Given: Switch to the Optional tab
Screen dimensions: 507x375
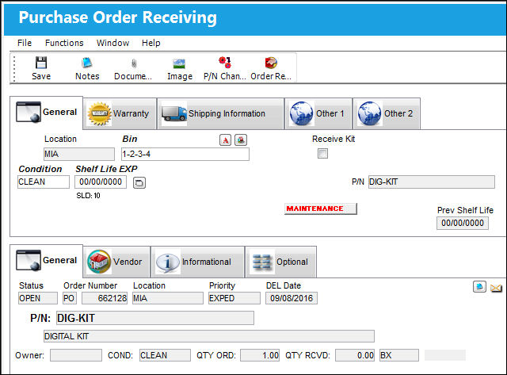Looking at the screenshot, I should 280,262.
